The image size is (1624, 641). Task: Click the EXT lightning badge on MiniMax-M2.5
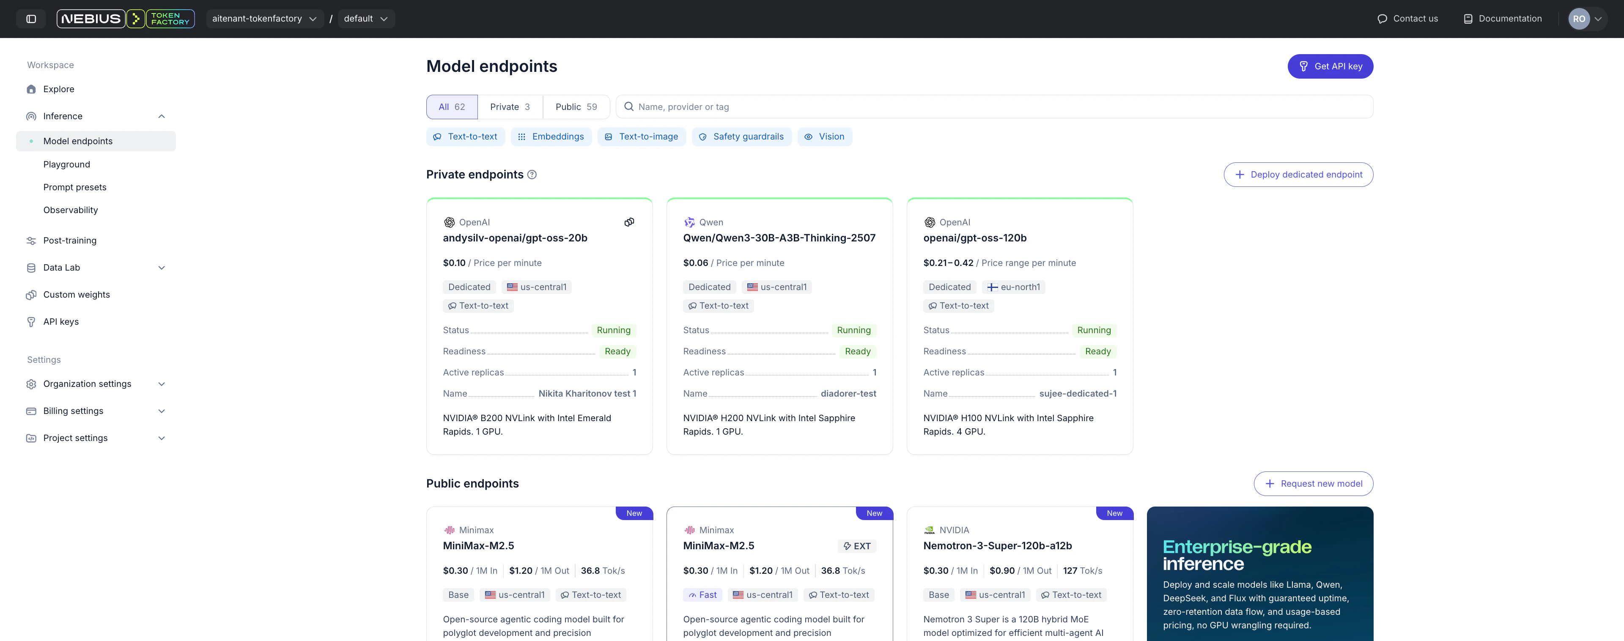pyautogui.click(x=857, y=546)
